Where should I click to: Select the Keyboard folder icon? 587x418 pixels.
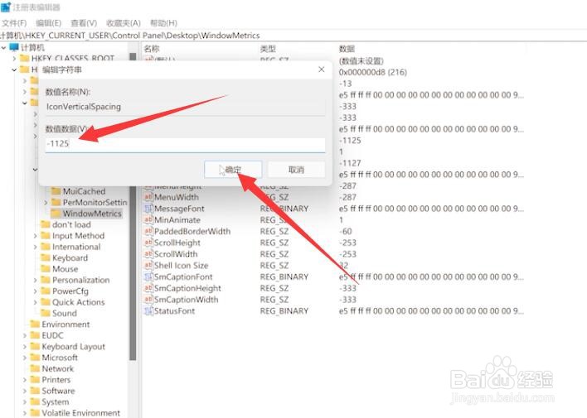click(x=46, y=257)
